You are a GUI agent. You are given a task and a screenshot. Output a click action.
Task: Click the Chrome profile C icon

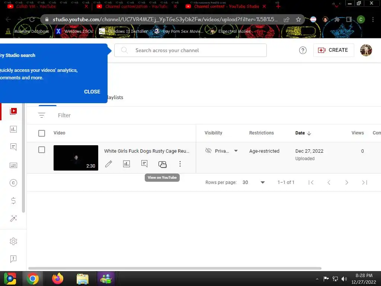361,19
